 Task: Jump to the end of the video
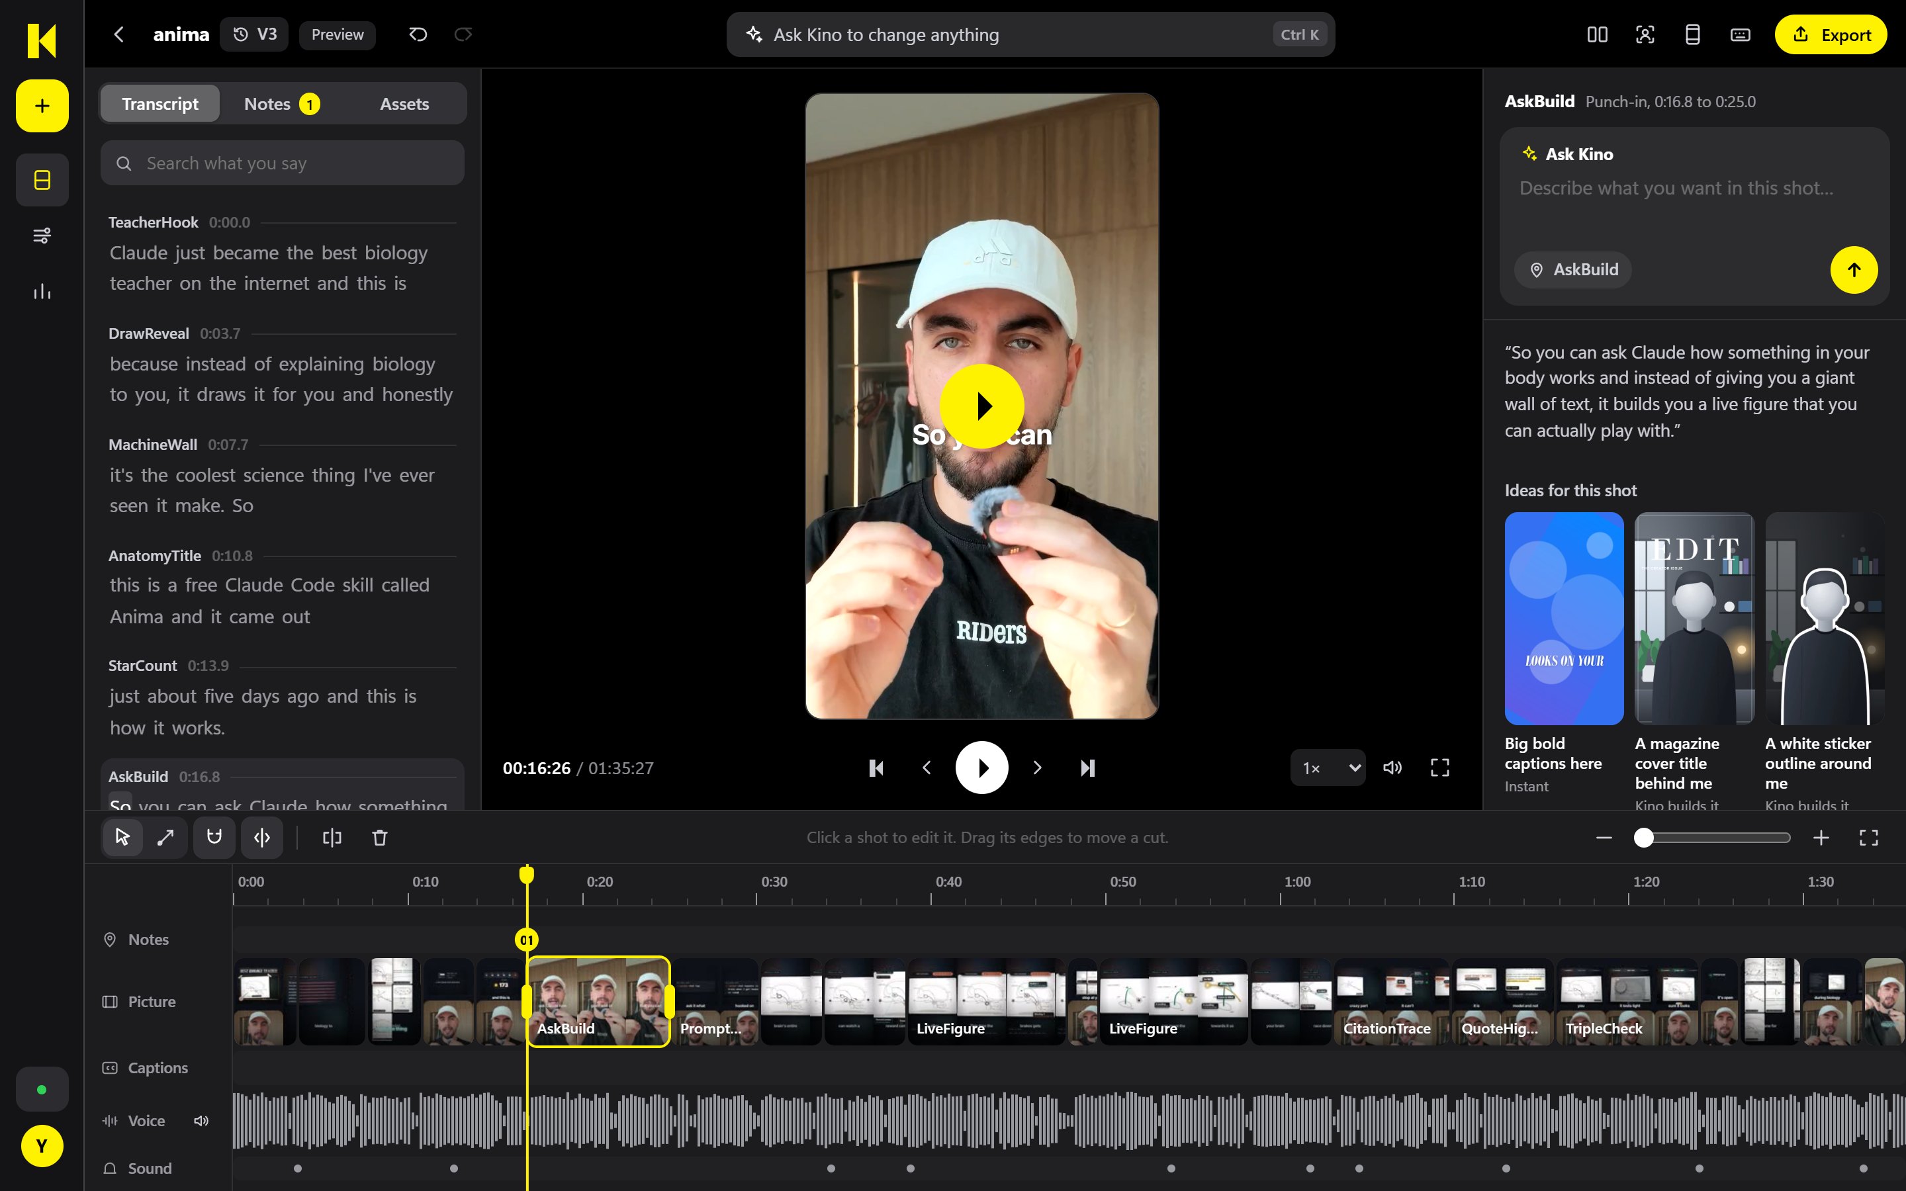click(1088, 768)
